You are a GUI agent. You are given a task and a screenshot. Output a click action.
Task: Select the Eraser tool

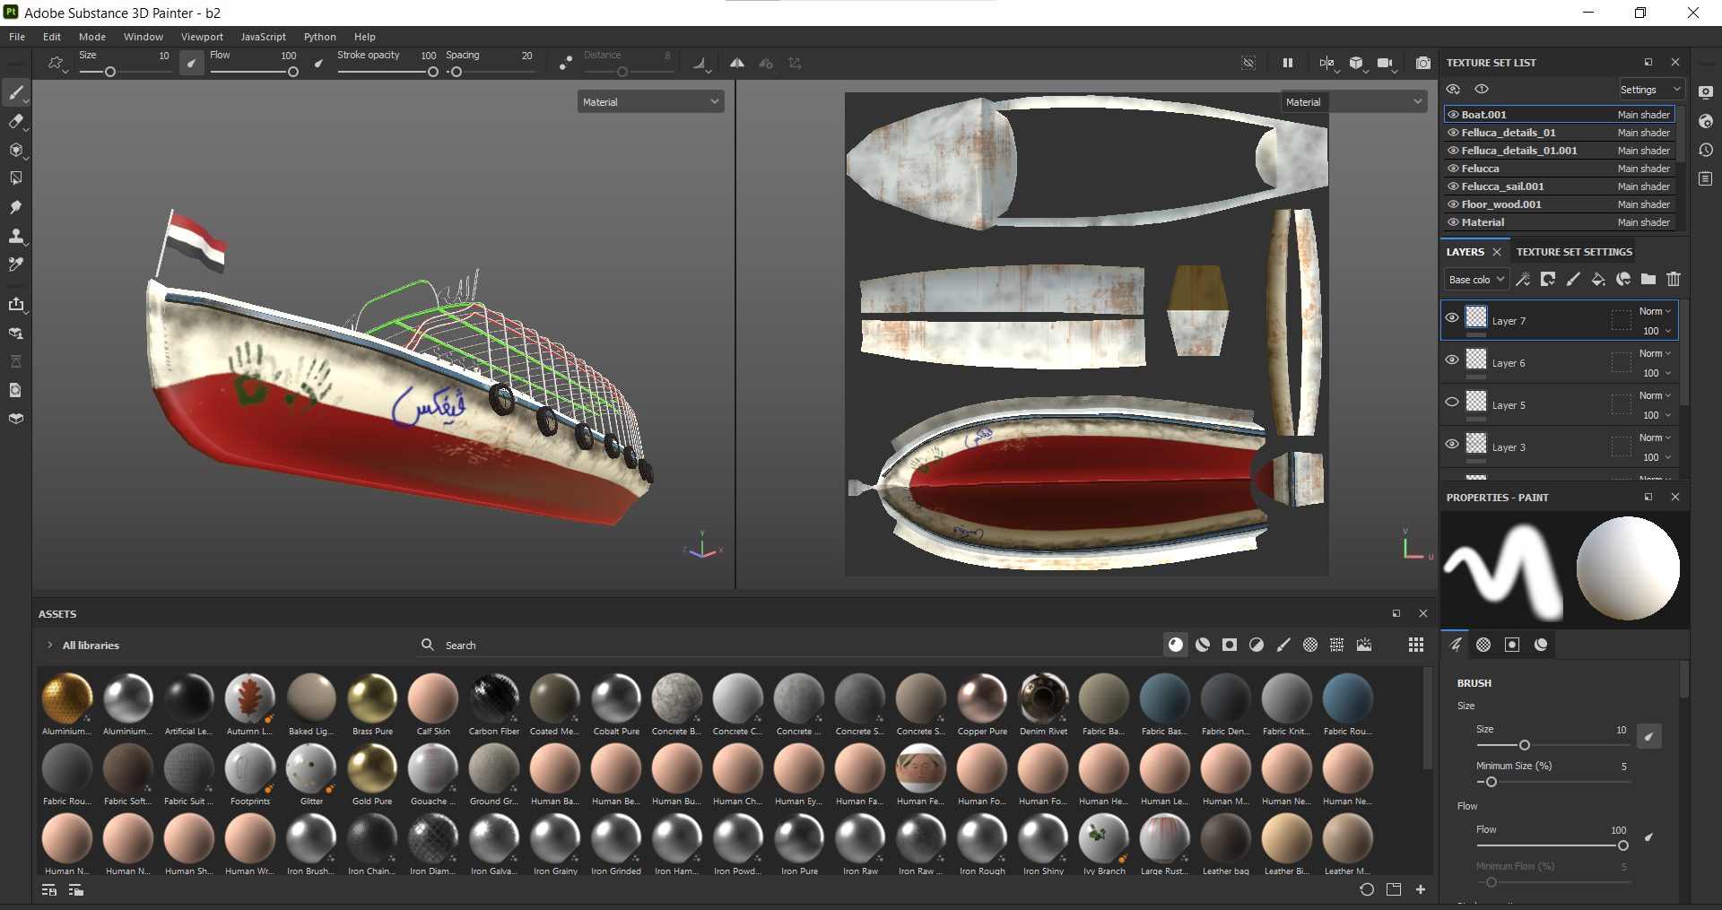click(x=15, y=122)
